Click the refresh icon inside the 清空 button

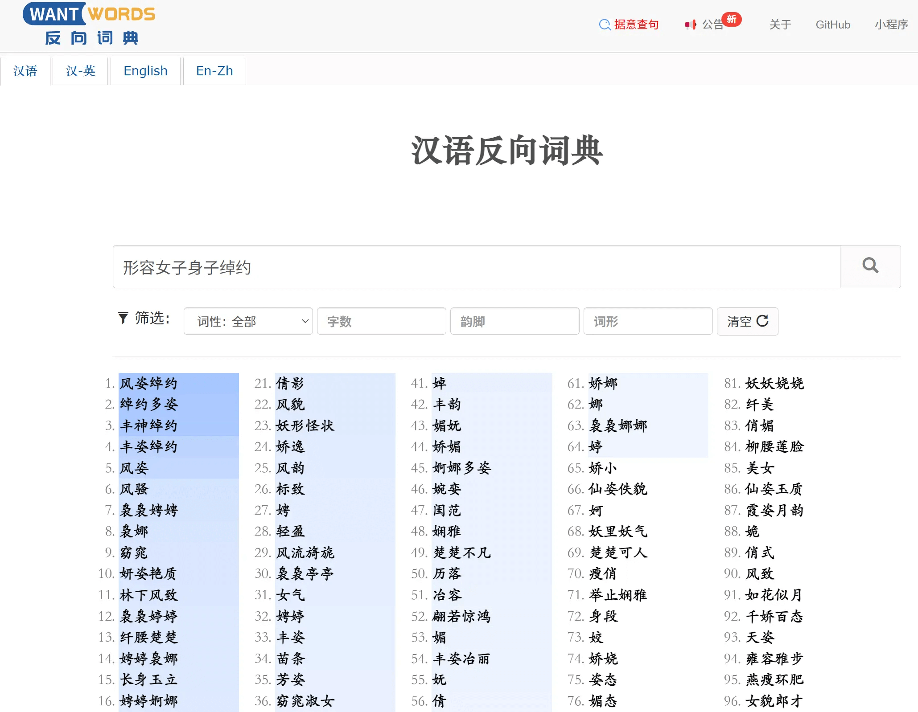click(762, 321)
